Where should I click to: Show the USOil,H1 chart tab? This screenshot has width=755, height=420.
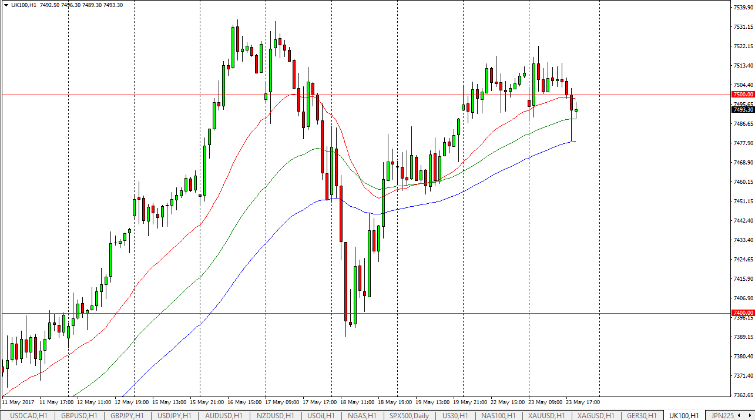pos(322,415)
